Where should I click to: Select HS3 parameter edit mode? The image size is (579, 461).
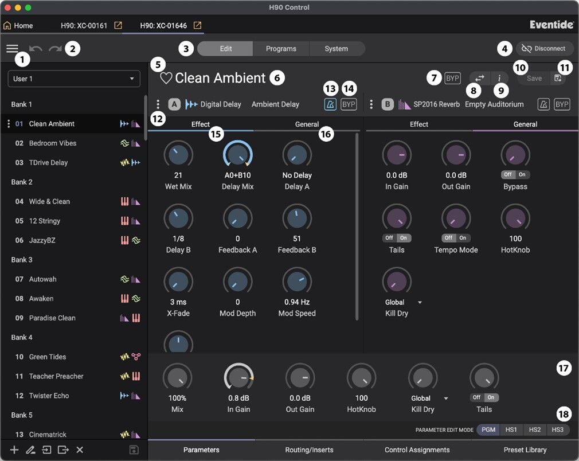558,429
